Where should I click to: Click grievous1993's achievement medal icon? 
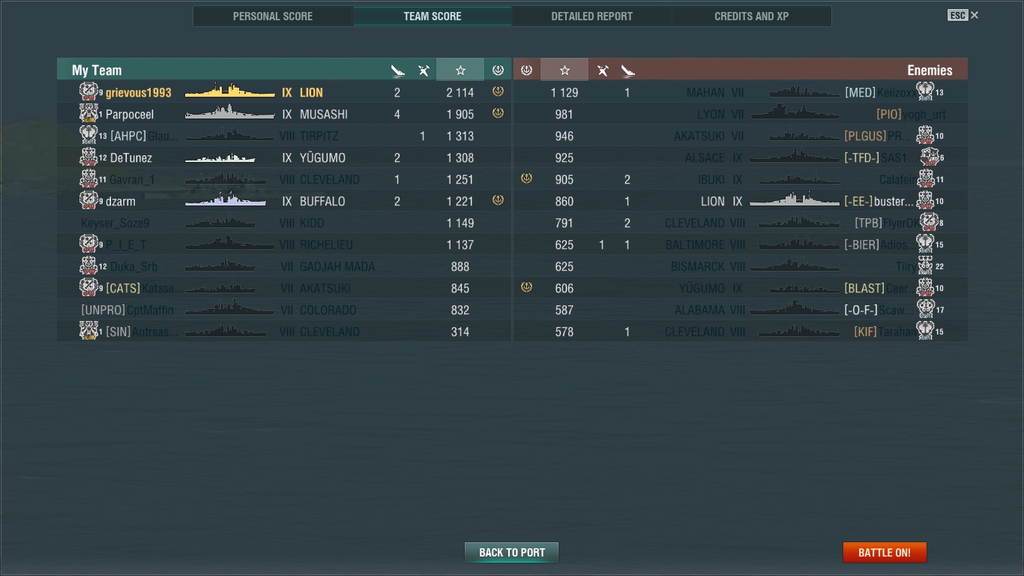click(498, 91)
